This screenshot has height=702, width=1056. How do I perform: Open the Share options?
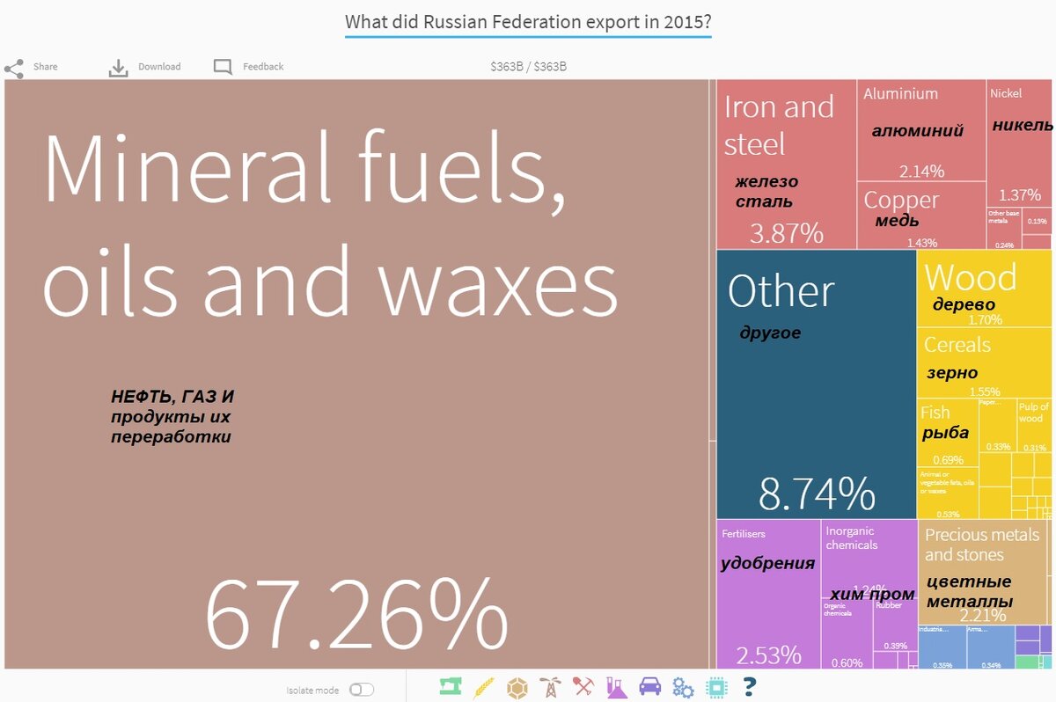pos(33,66)
